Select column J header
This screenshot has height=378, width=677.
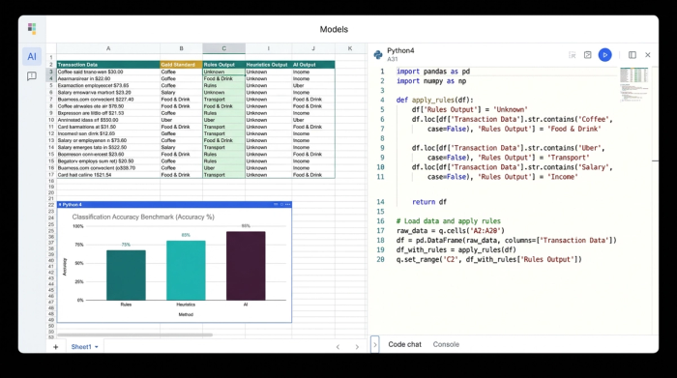pyautogui.click(x=313, y=48)
